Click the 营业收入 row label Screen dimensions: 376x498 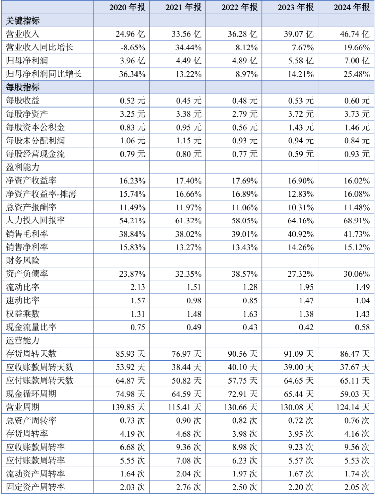[x=23, y=34]
